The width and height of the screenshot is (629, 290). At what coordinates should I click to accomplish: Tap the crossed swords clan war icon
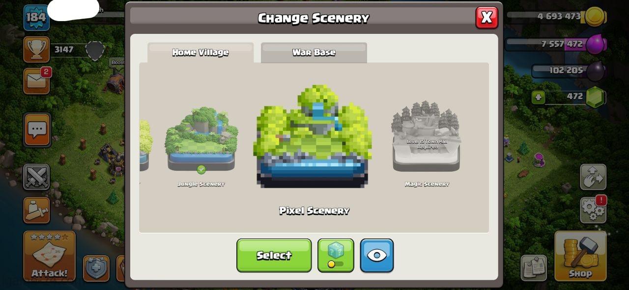36,177
